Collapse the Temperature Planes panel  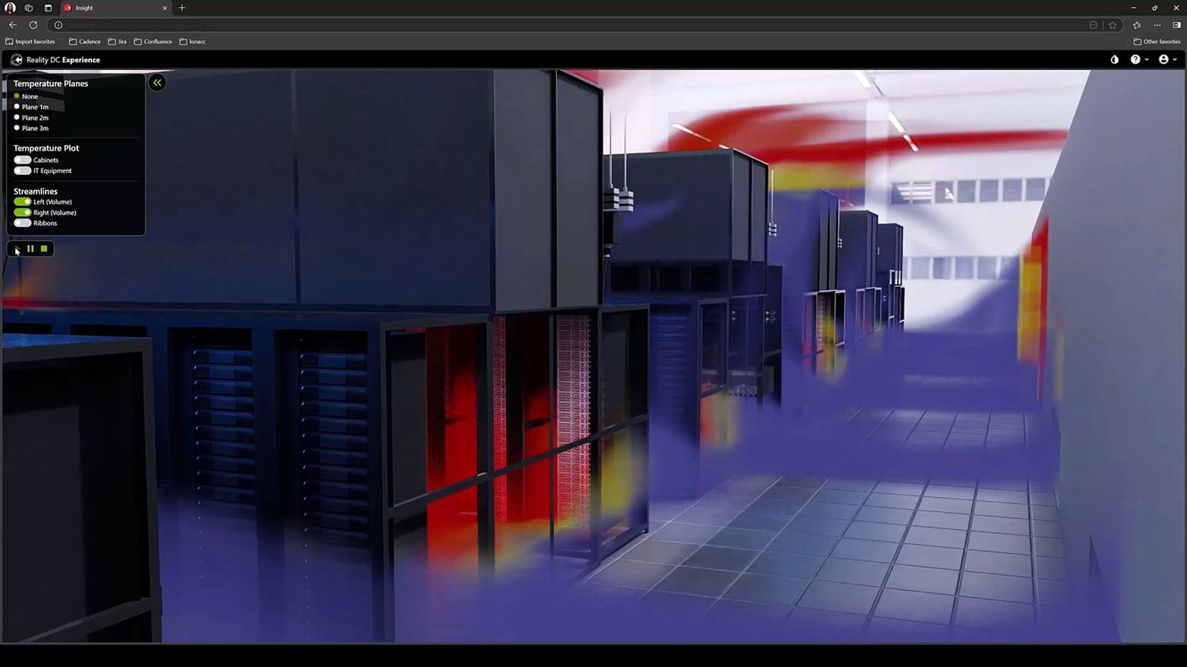pos(157,83)
